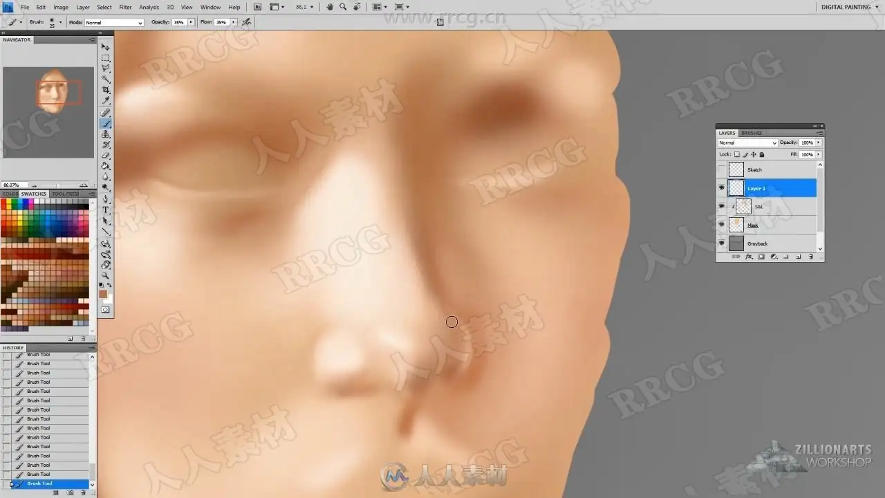Select the Clone Stamp tool
885x498 pixels.
click(106, 134)
